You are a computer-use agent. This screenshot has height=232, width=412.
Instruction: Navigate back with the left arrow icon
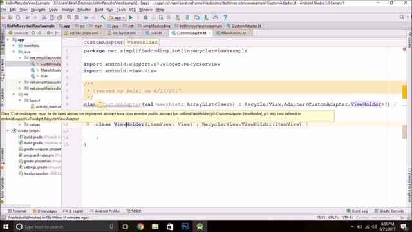click(86, 17)
